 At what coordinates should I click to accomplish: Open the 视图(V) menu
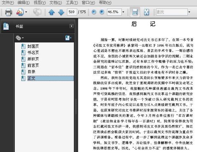point(40,3)
